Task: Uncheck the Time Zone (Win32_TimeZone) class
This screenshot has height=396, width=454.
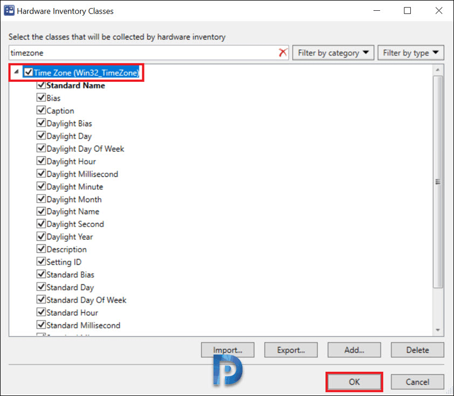Action: coord(29,72)
